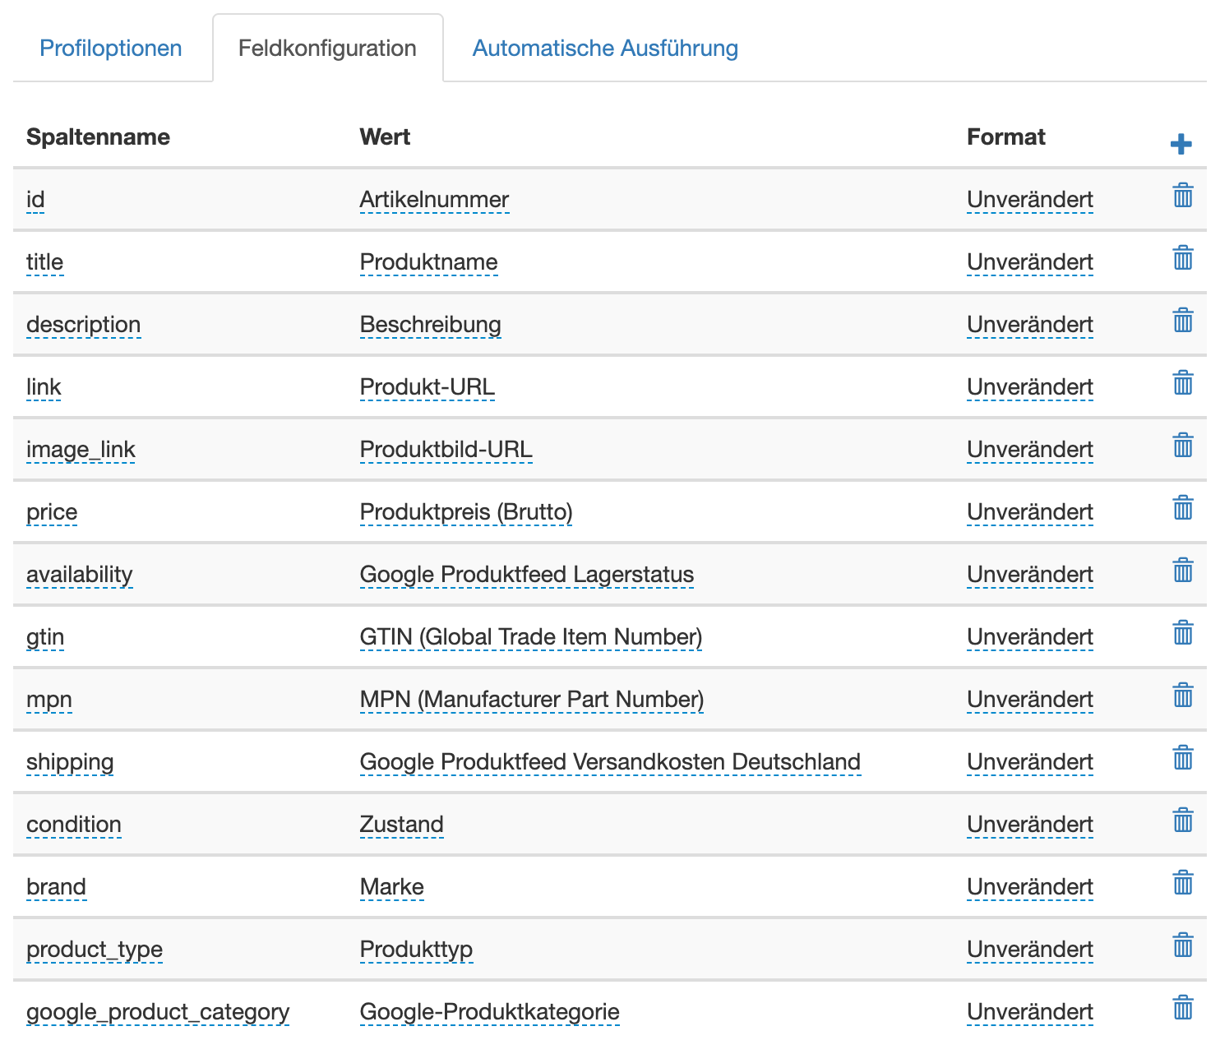Switch to the Automatische Ausführung tab
The image size is (1220, 1054).
[x=605, y=48]
